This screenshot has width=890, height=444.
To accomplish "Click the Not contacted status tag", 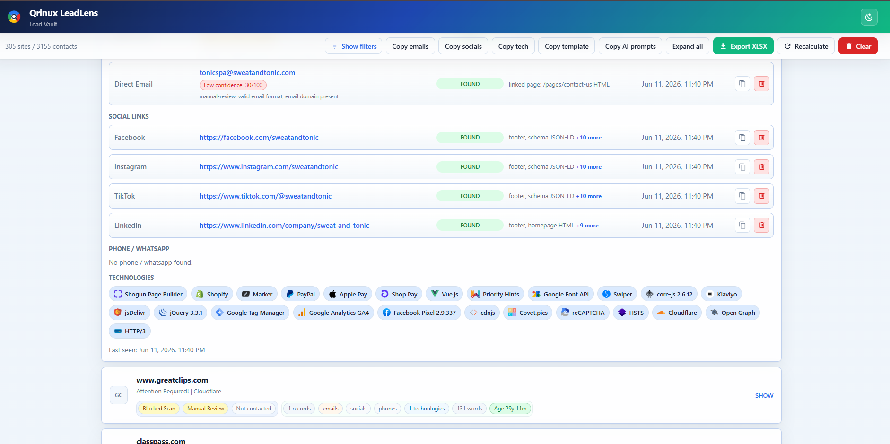I will (x=253, y=409).
